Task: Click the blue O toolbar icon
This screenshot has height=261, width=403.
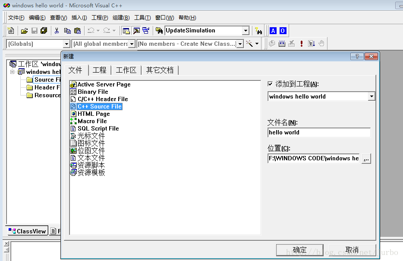Action: [283, 31]
